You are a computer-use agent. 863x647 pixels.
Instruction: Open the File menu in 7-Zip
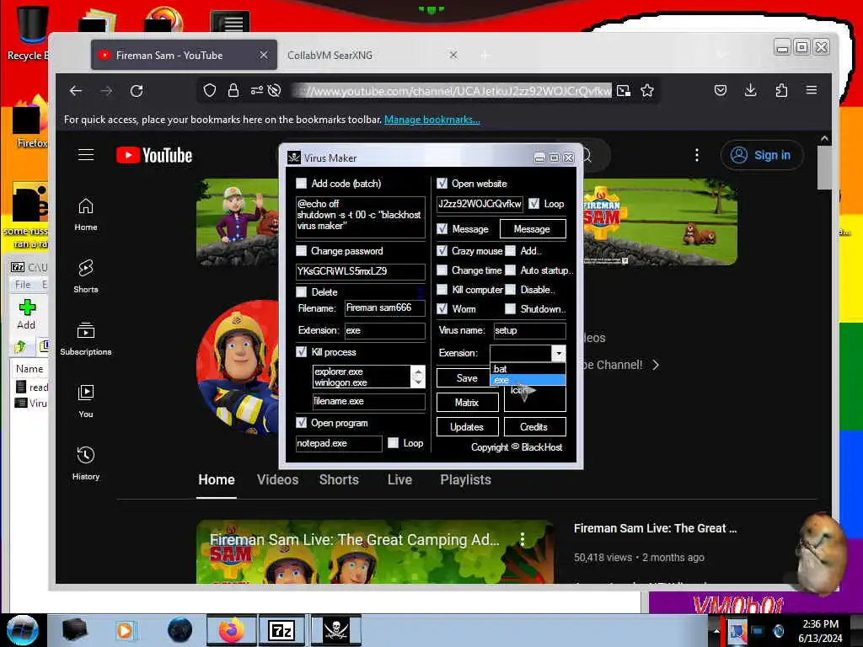coord(23,285)
